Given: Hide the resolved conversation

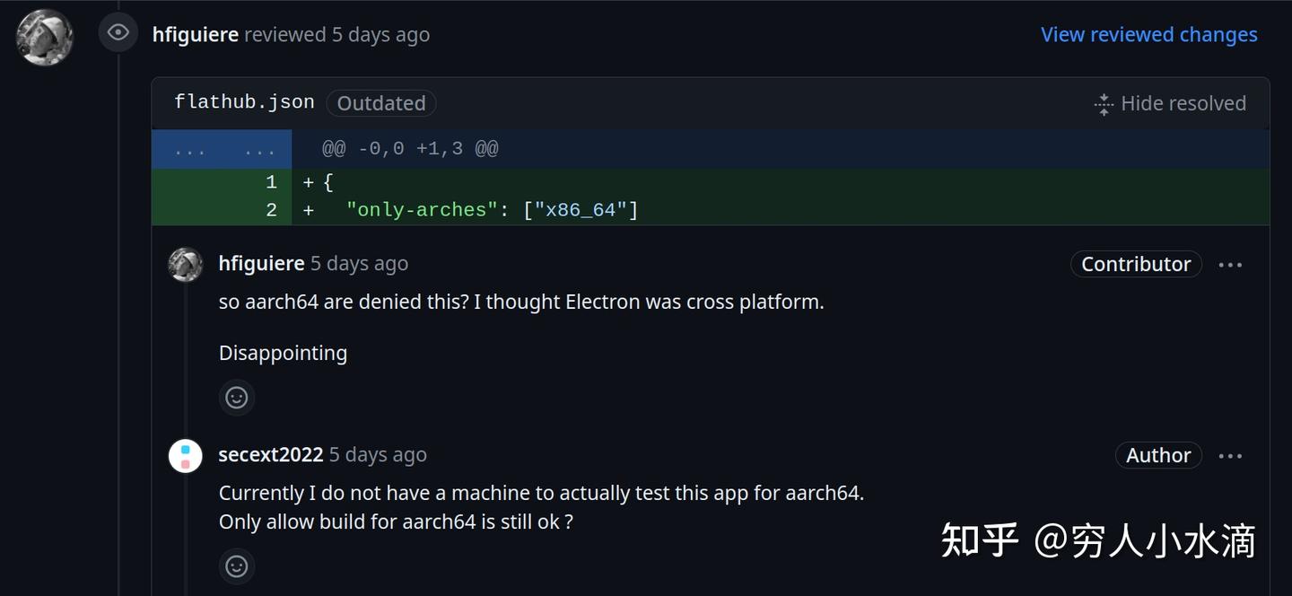Looking at the screenshot, I should pyautogui.click(x=1183, y=103).
